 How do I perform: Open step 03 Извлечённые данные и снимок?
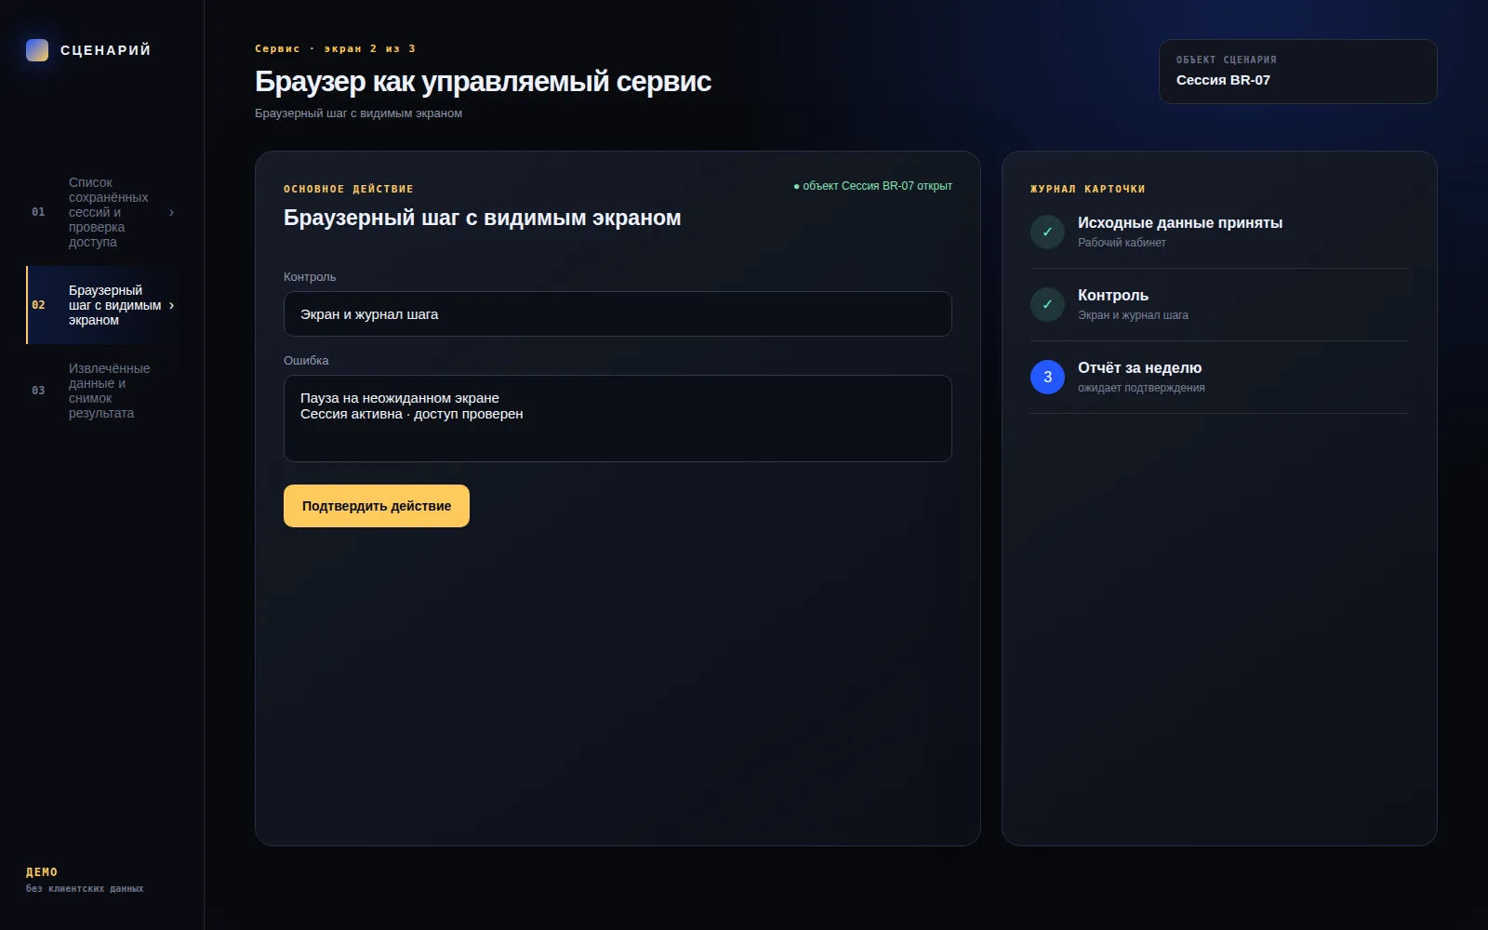point(102,391)
